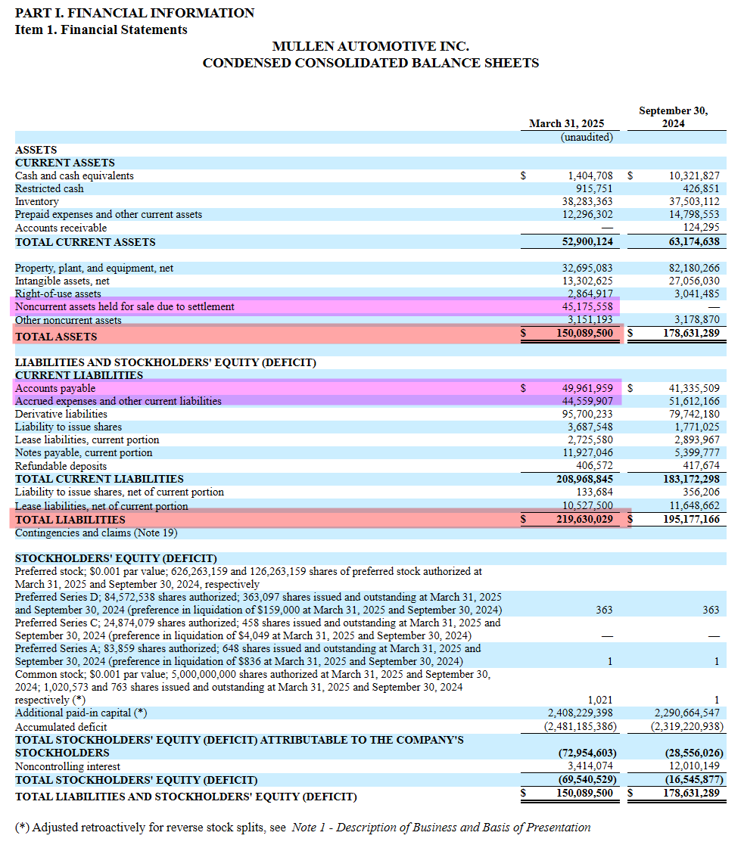Click 'Noncontrolling interest' label
Image resolution: width=744 pixels, height=848 pixels.
(x=67, y=767)
